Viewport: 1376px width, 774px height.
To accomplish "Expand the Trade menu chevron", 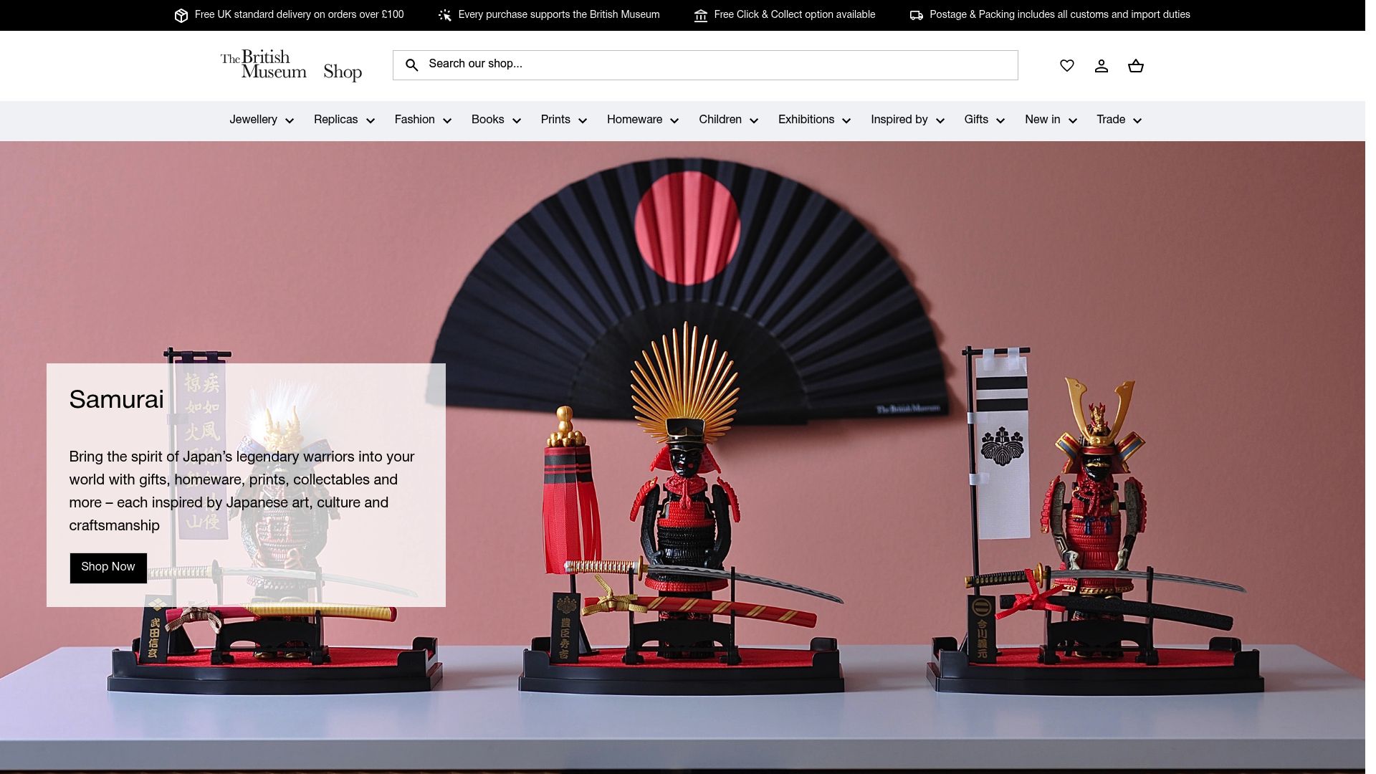I will pyautogui.click(x=1137, y=120).
